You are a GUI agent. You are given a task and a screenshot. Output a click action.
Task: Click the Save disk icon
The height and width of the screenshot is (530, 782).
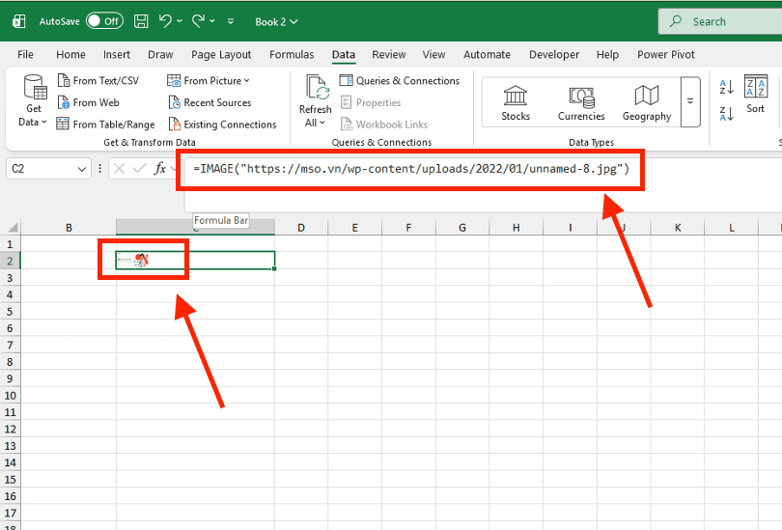click(x=141, y=21)
